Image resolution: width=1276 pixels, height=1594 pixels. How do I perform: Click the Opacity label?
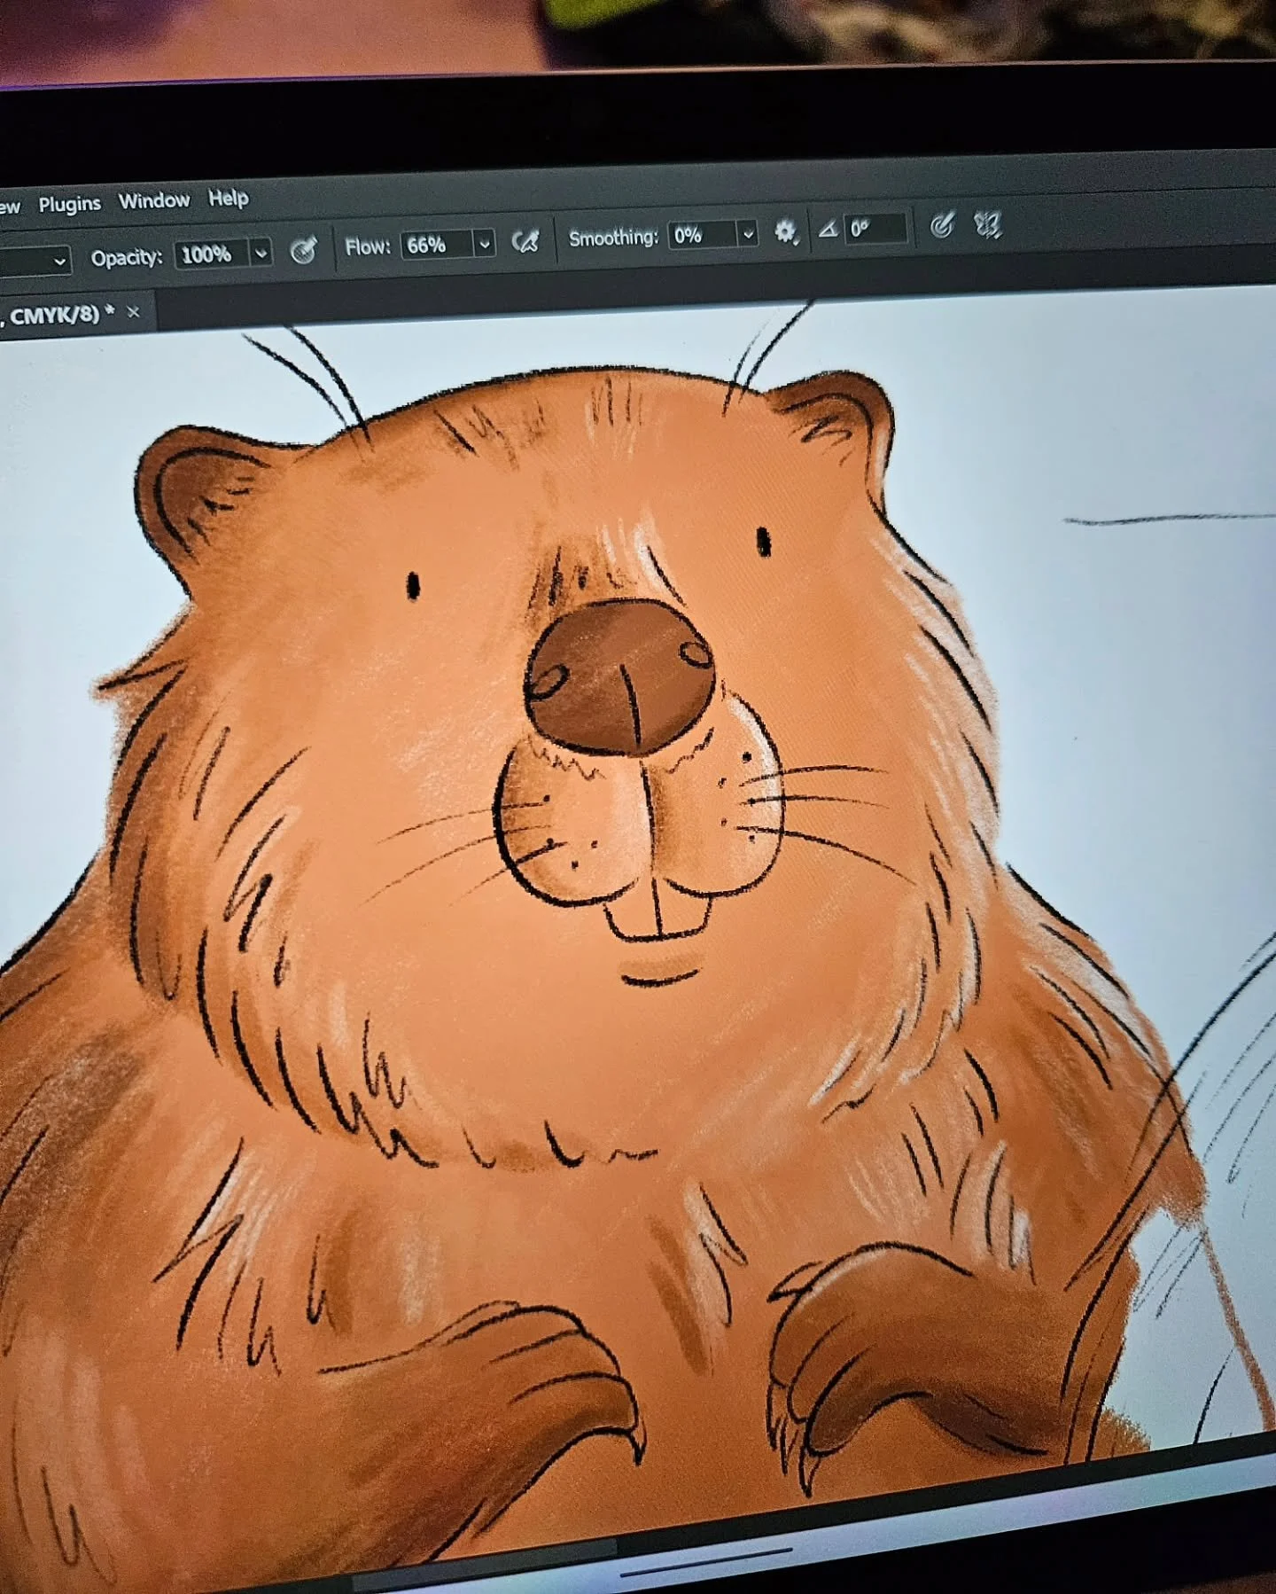tap(127, 258)
